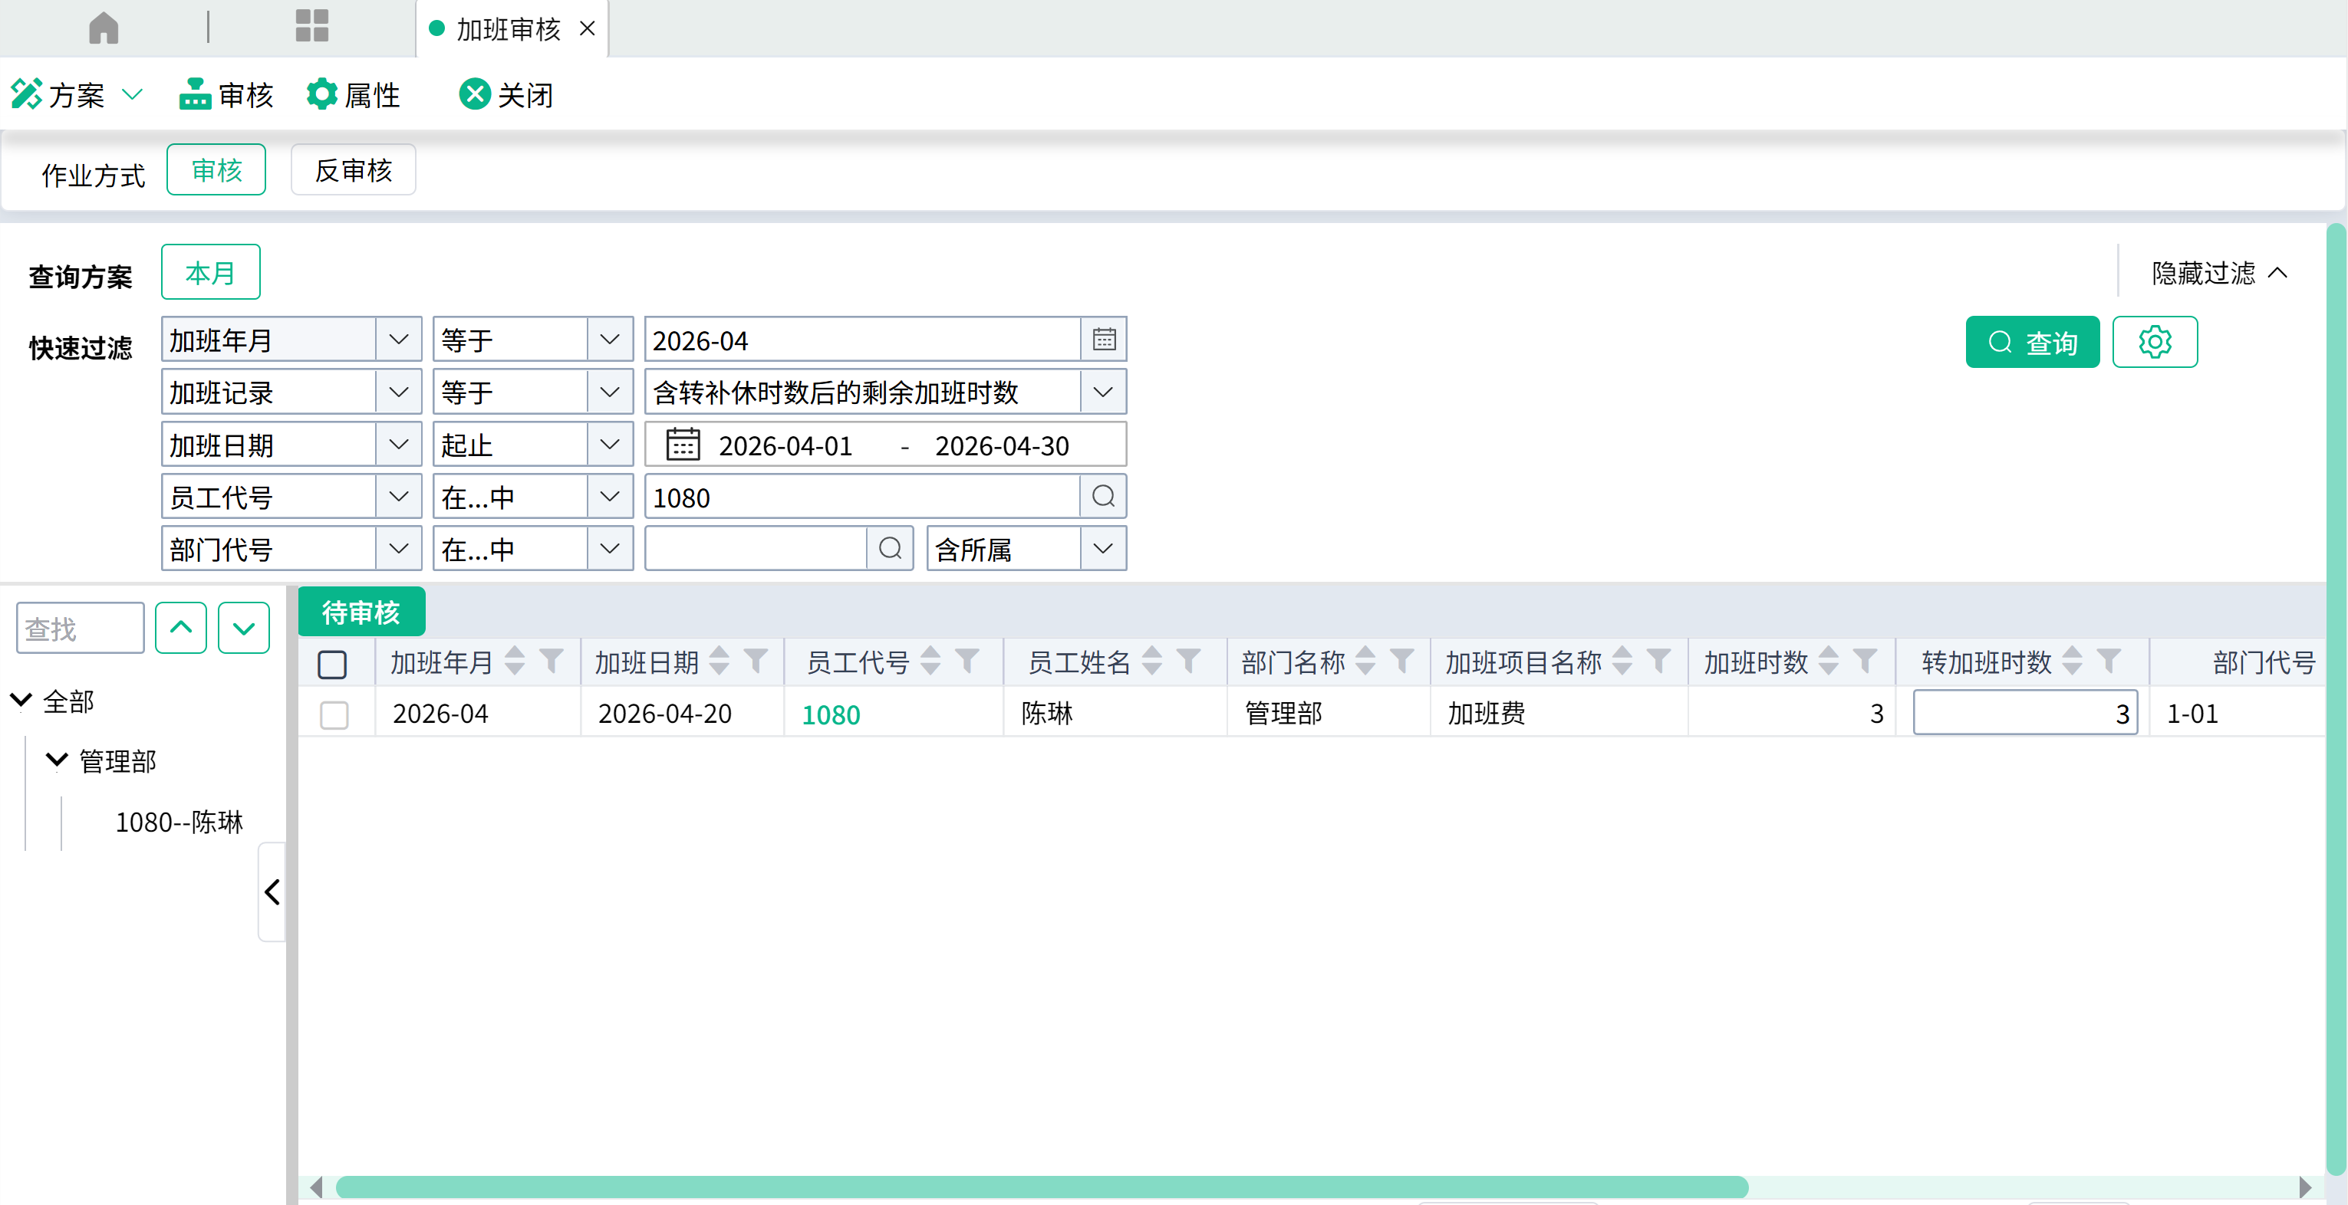
Task: Collapse the left tree panel arrow
Action: 272,891
